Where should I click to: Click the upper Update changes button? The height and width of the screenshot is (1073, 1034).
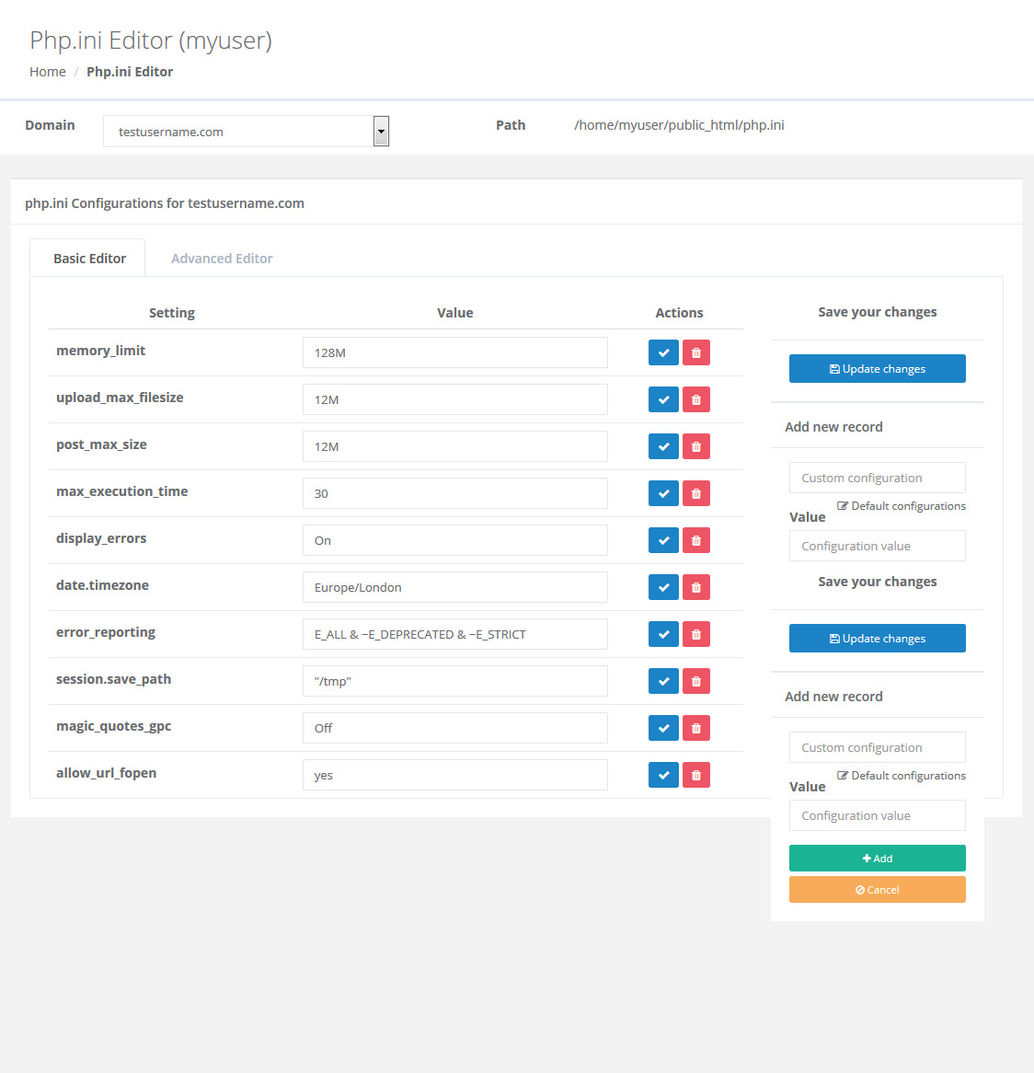[x=878, y=369]
